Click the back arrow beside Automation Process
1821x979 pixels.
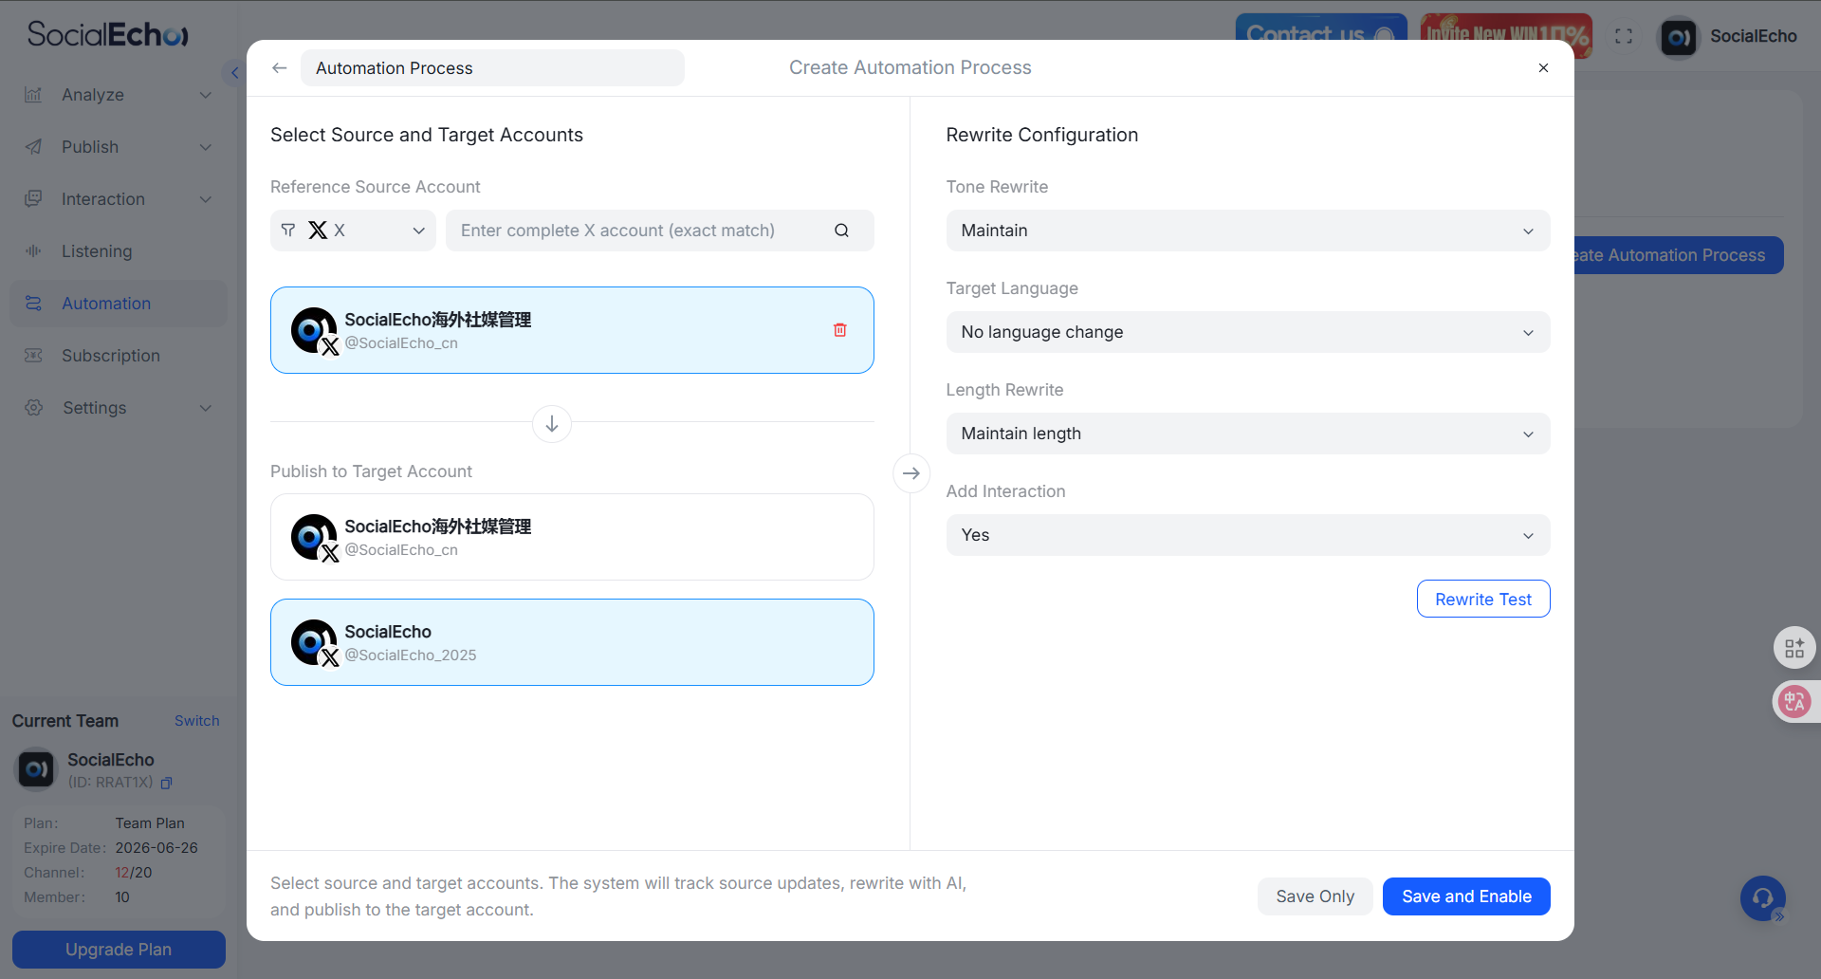pyautogui.click(x=279, y=67)
